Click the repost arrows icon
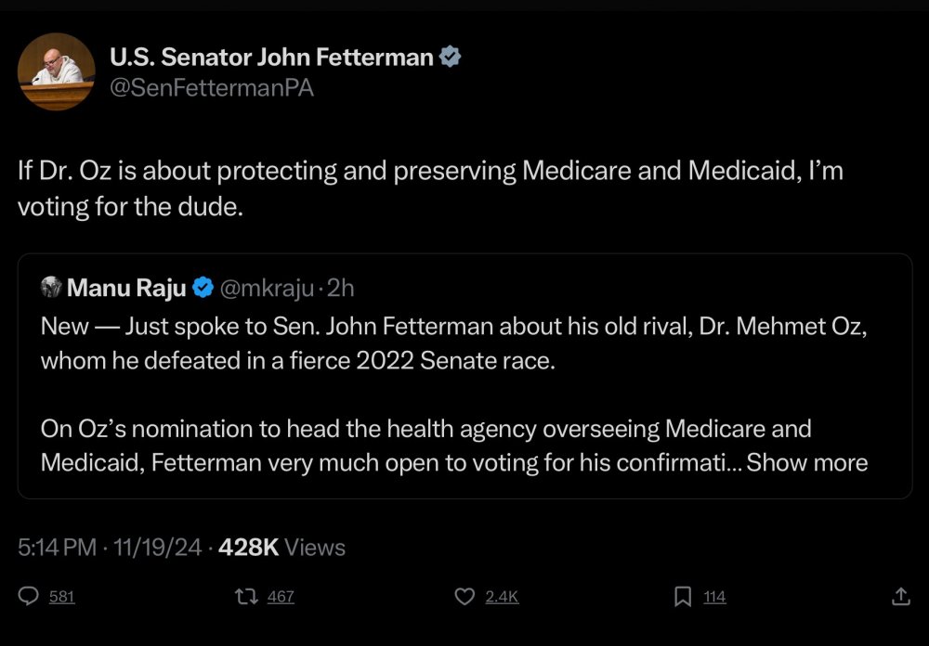The width and height of the screenshot is (929, 646). [x=246, y=597]
